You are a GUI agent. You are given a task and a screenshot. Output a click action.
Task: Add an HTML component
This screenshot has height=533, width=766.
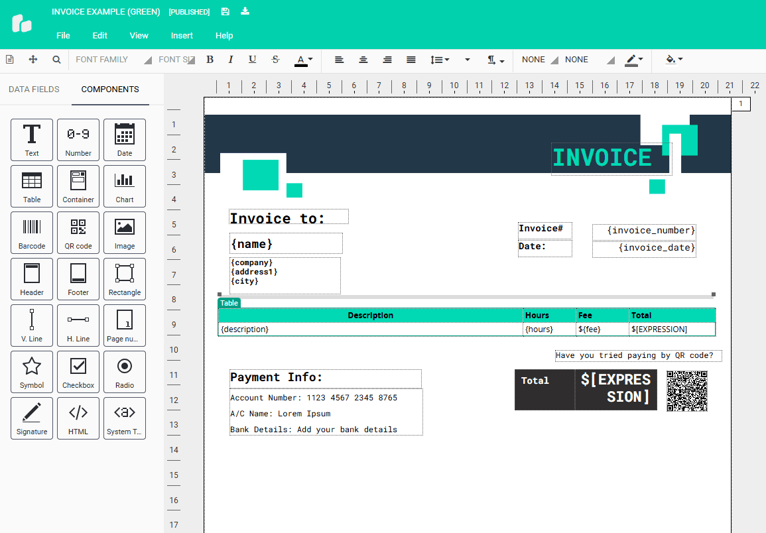78,418
